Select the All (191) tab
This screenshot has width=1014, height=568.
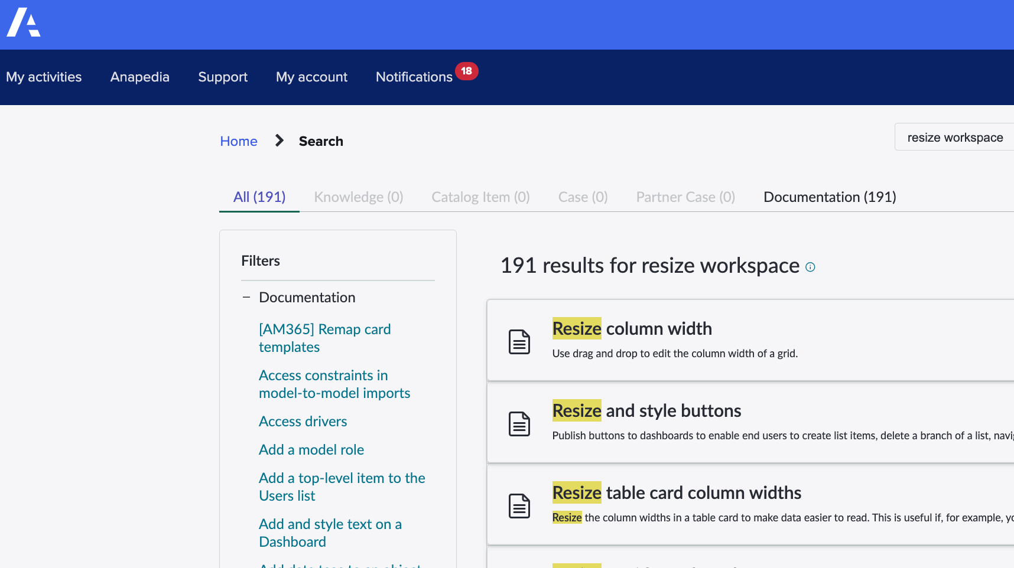coord(259,197)
